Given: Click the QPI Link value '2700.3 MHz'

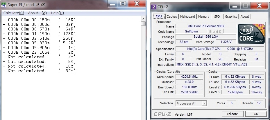Looking at the screenshot, I should point(189,92).
